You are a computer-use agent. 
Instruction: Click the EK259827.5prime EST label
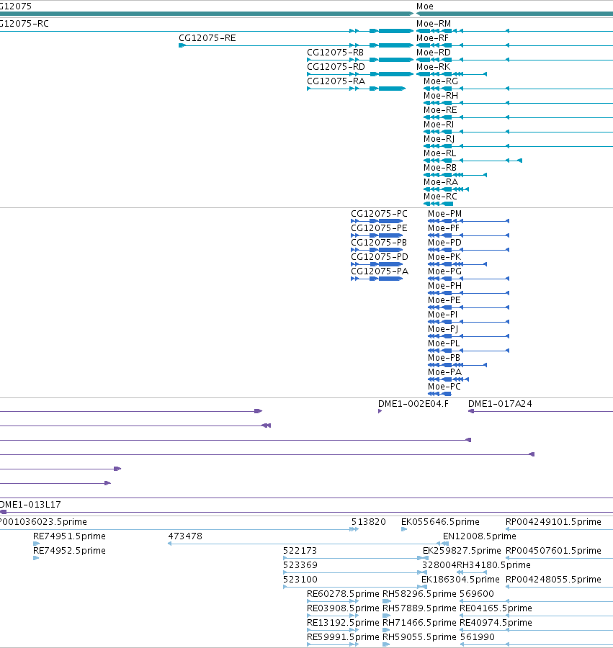click(462, 551)
